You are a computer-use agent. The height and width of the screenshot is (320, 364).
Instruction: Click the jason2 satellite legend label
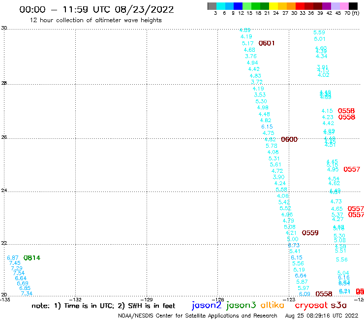click(x=207, y=305)
